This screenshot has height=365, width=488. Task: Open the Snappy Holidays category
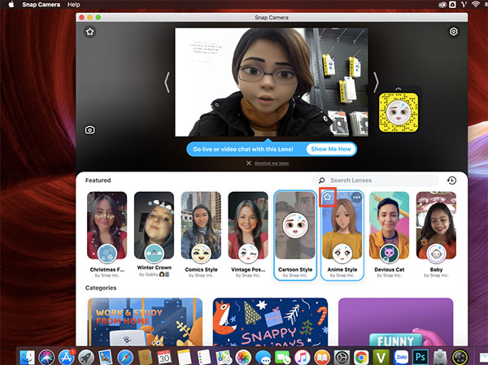270,322
